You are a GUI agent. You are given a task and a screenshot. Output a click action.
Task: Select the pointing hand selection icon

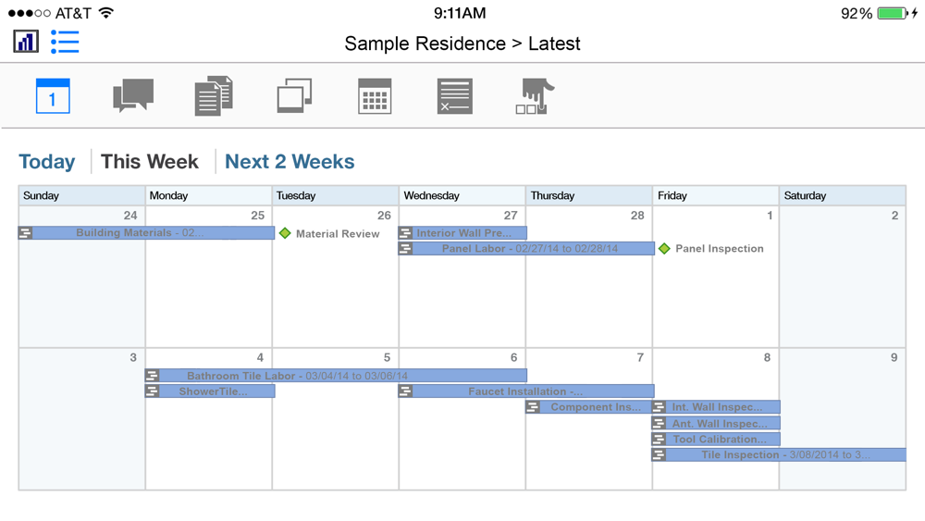click(x=535, y=95)
